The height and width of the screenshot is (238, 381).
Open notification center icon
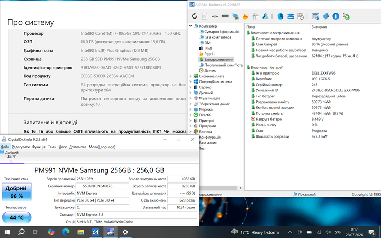[372, 232]
